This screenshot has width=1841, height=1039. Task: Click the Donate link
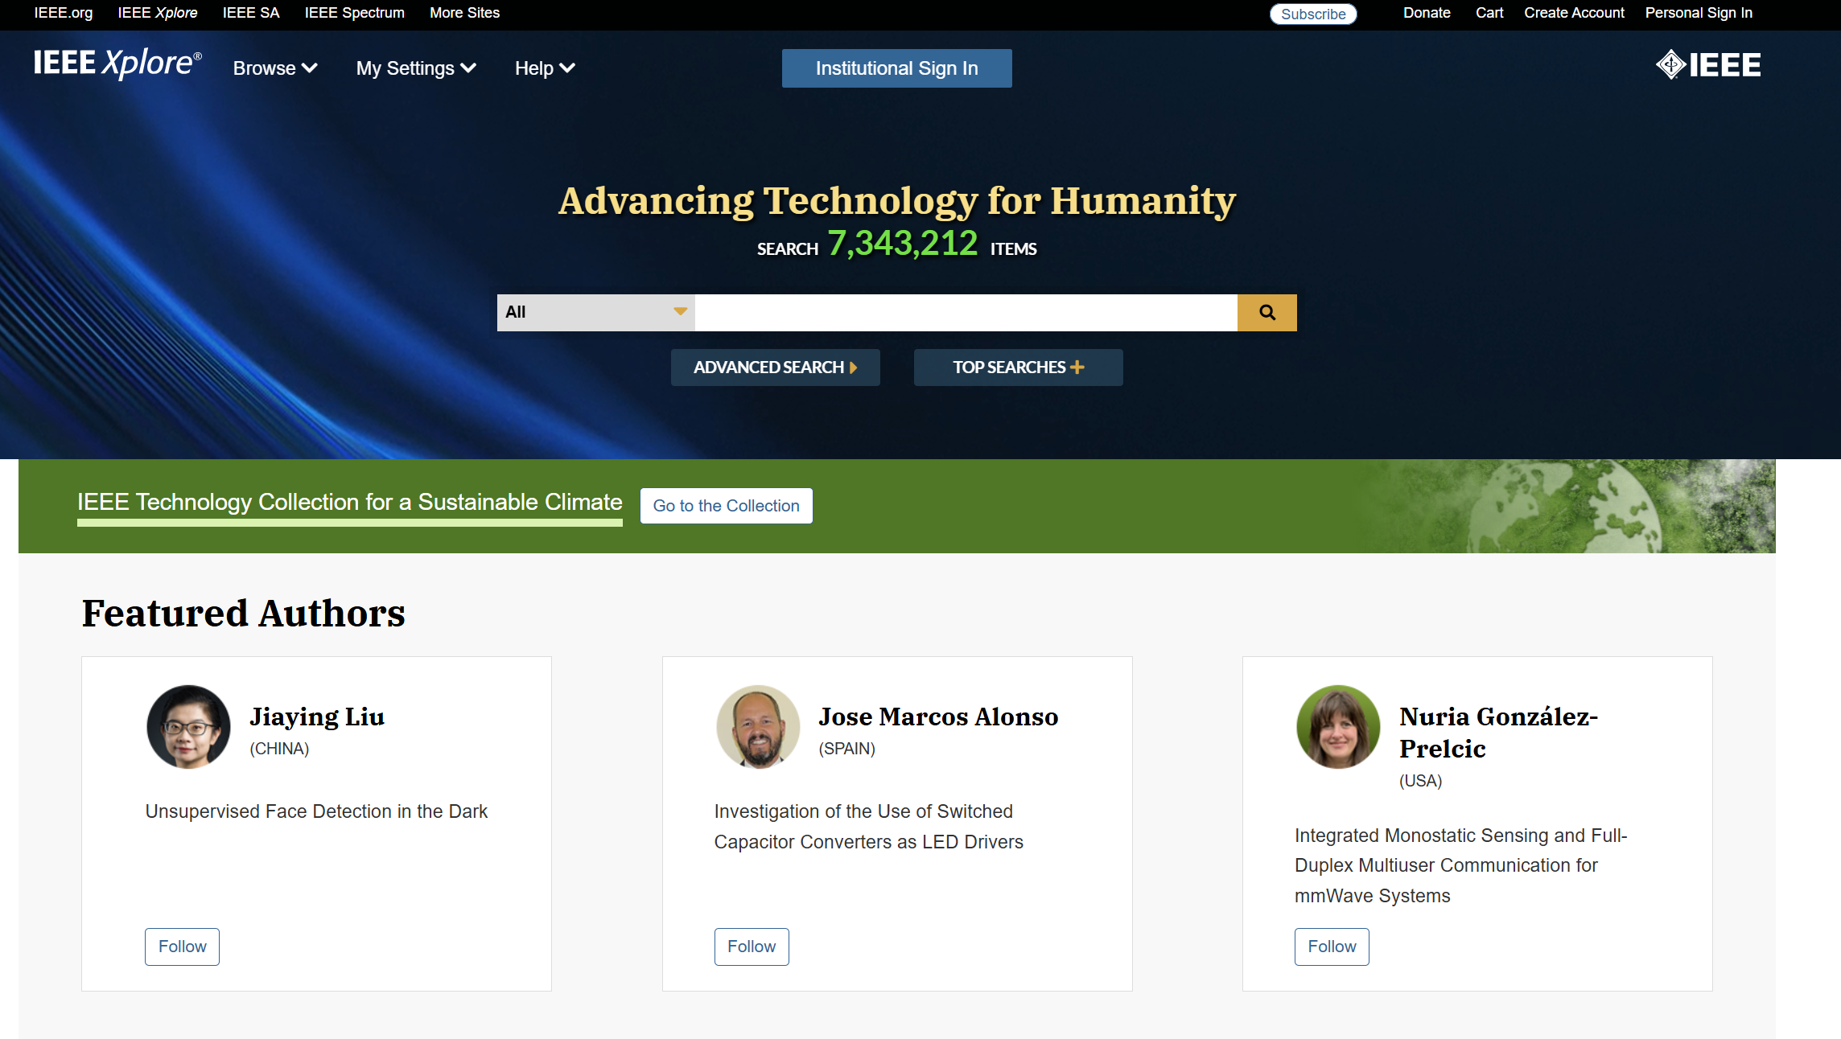click(1427, 13)
